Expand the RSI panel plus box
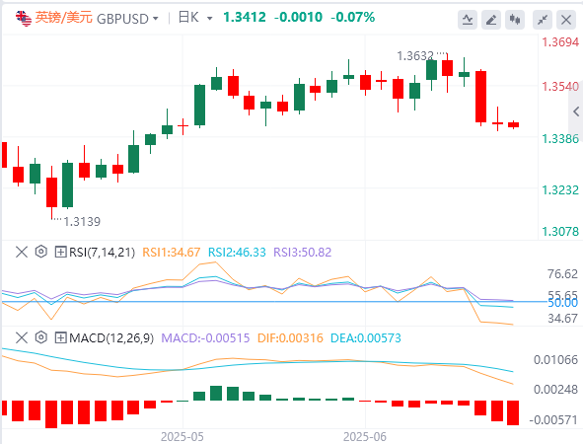Image resolution: width=583 pixels, height=444 pixels. pos(60,252)
